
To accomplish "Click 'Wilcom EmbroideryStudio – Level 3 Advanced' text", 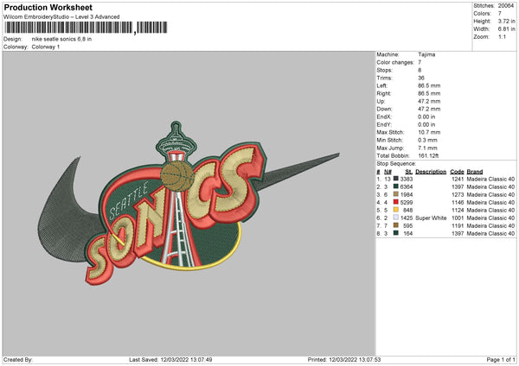I will [x=61, y=16].
